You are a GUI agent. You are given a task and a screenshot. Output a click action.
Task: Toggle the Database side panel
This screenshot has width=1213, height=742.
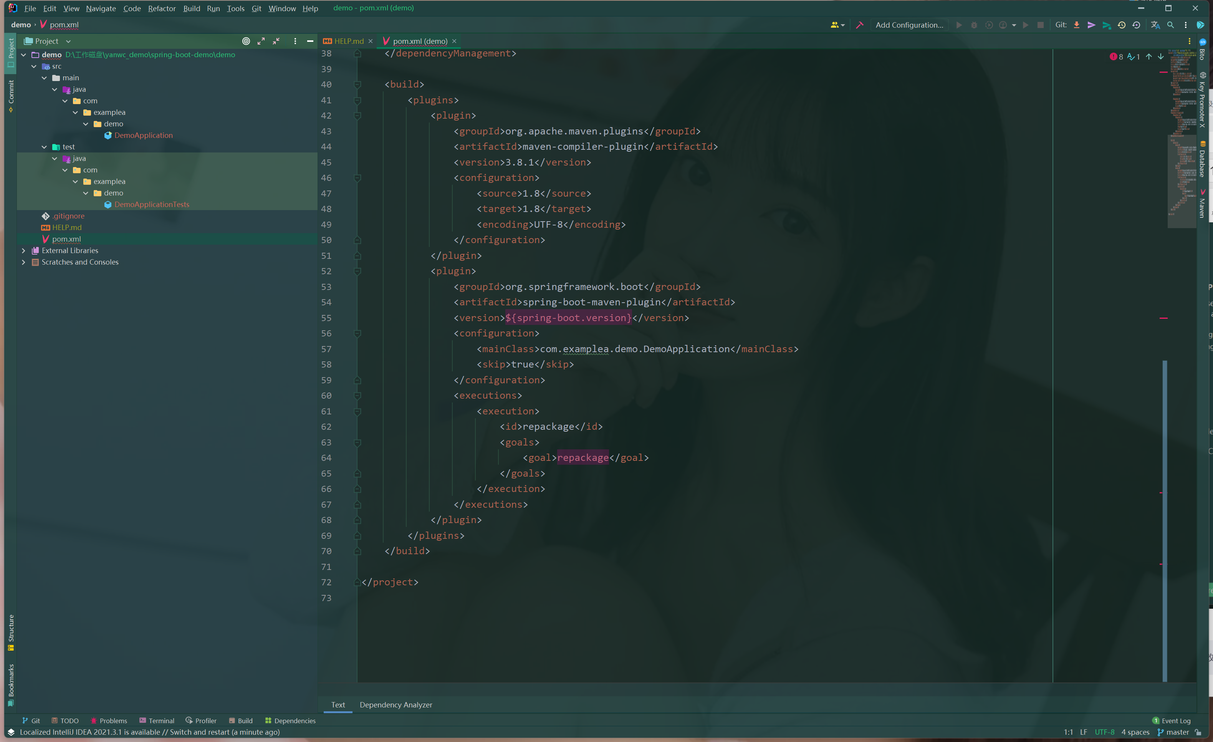pyautogui.click(x=1202, y=160)
